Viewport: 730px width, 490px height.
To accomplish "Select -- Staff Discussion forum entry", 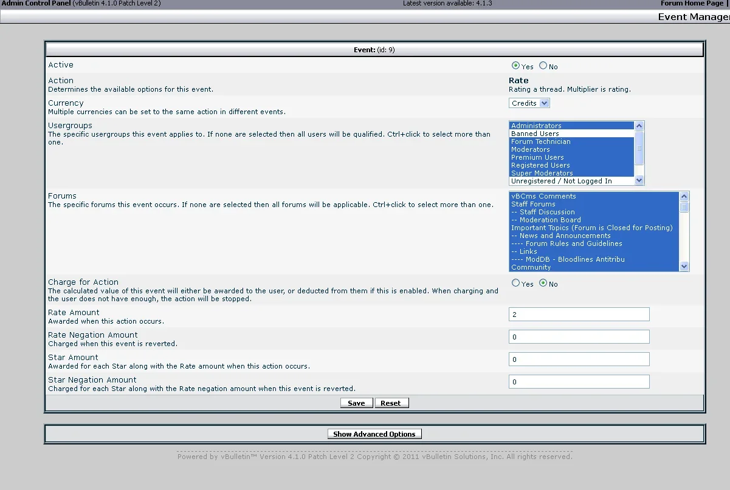I will tap(594, 212).
